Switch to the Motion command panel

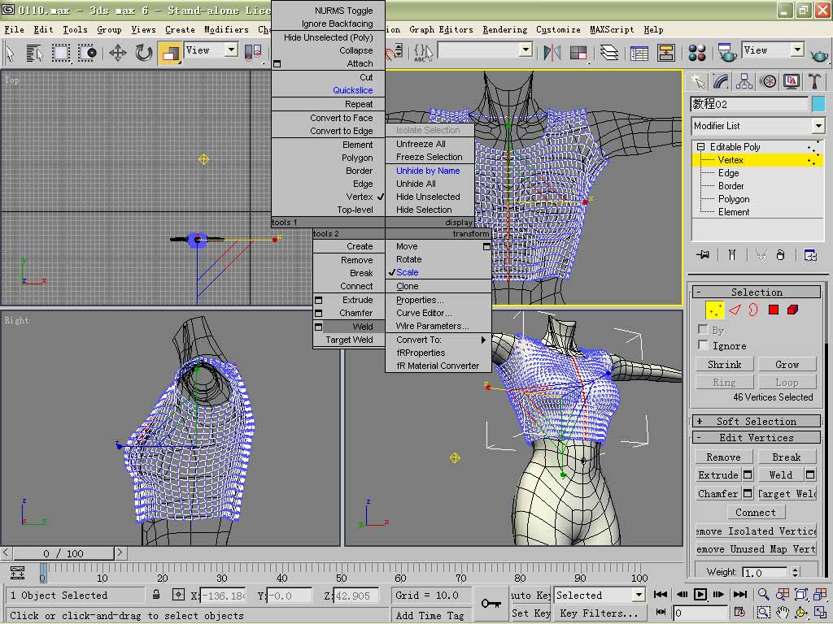pos(768,81)
